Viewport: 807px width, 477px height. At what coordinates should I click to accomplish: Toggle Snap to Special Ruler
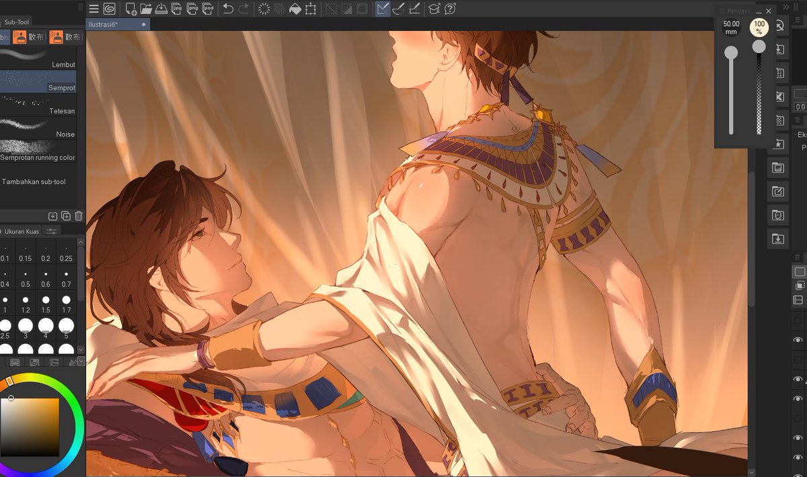[398, 9]
